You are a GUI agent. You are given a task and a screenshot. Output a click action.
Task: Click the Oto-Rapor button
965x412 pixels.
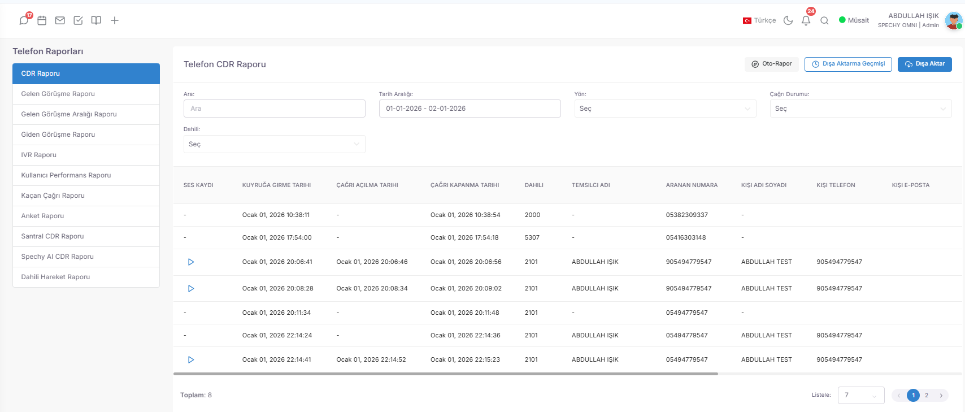[771, 64]
